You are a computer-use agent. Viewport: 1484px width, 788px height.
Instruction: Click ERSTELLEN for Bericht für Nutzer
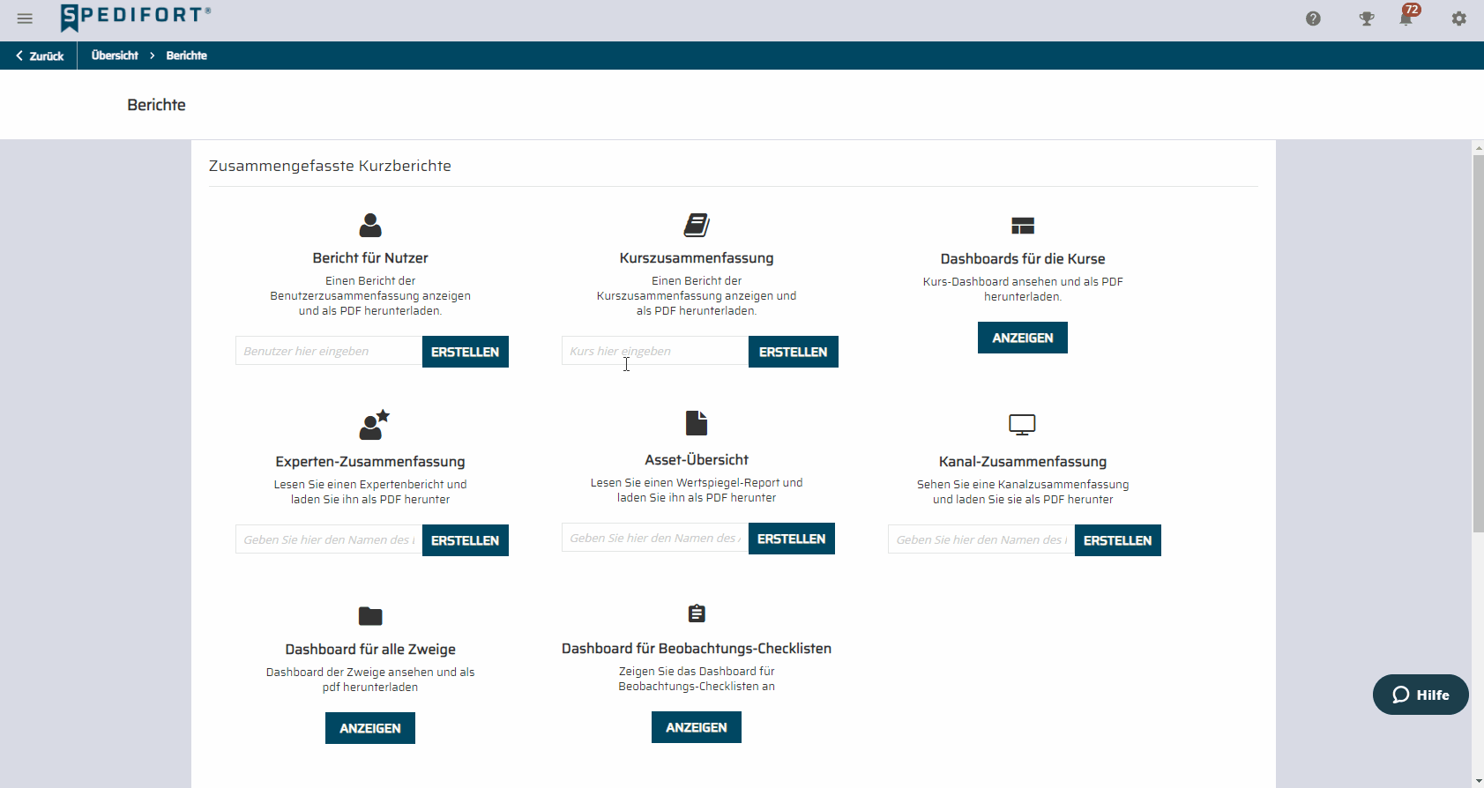[x=466, y=352]
